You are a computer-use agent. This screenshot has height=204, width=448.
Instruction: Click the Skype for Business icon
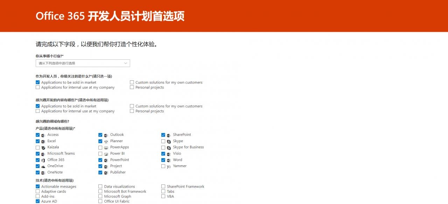(169, 148)
